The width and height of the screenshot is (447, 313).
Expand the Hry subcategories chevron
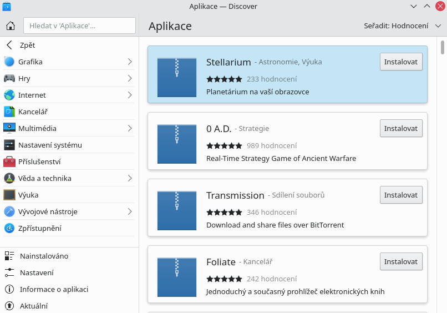[130, 78]
